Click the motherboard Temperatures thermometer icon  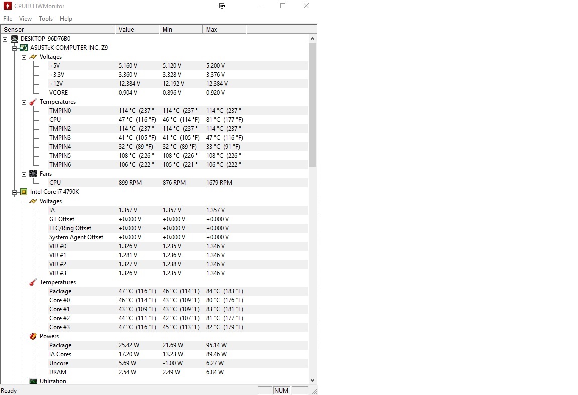pyautogui.click(x=33, y=102)
